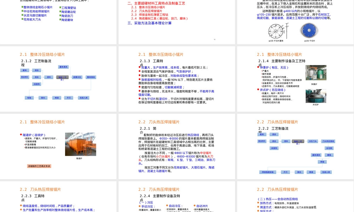Click the 冷压刀头 flowchart box
Image resolution: width=354 pixels, height=212 pixels.
312,141
